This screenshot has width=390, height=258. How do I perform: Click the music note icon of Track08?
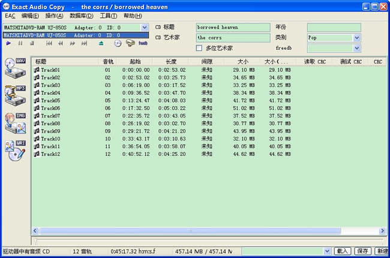pos(37,124)
